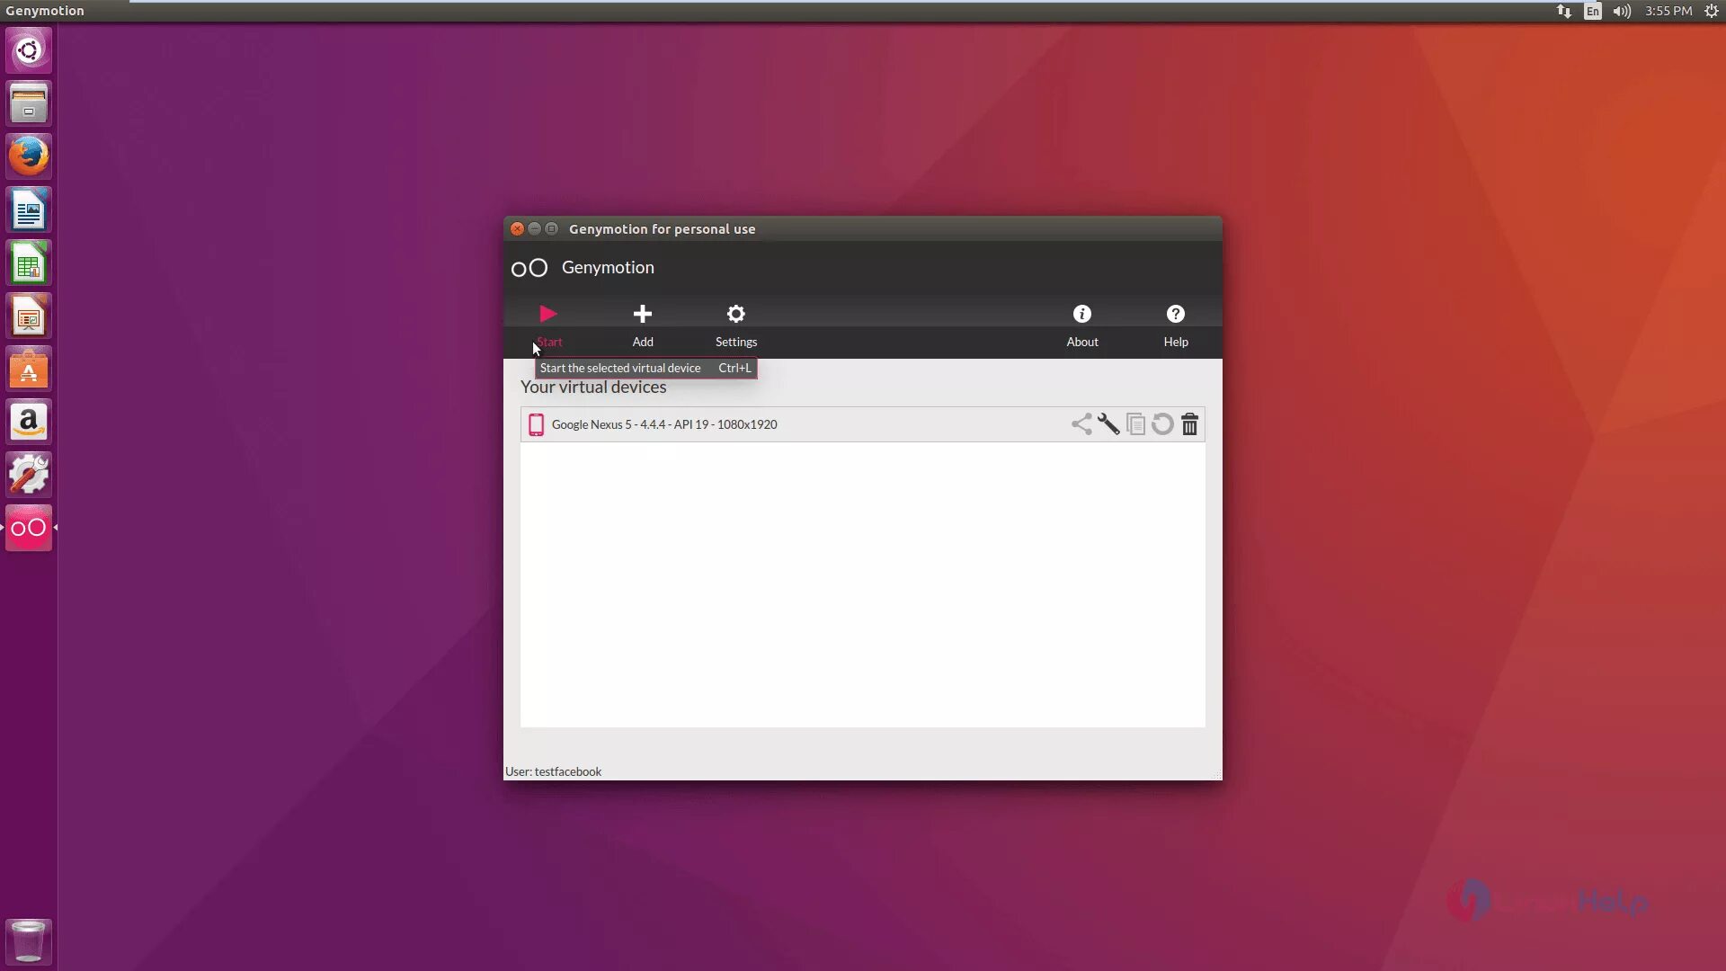Open Files manager from launcher

pos(29,103)
